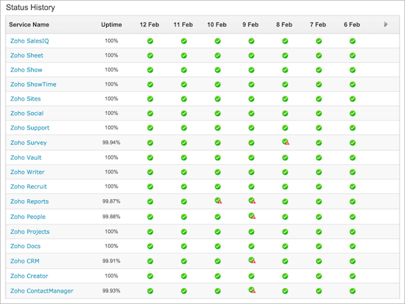The height and width of the screenshot is (304, 405).
Task: Click the 9 Feb column header
Action: coord(250,25)
